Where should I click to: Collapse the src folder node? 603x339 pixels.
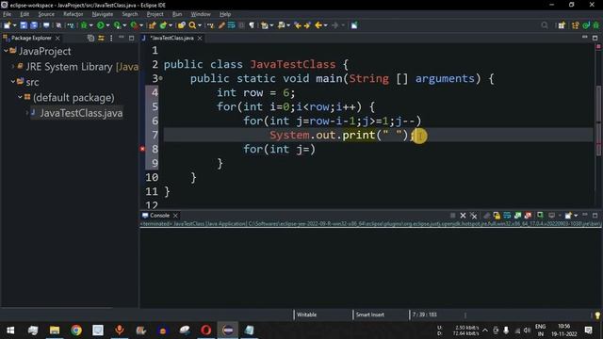click(x=12, y=82)
